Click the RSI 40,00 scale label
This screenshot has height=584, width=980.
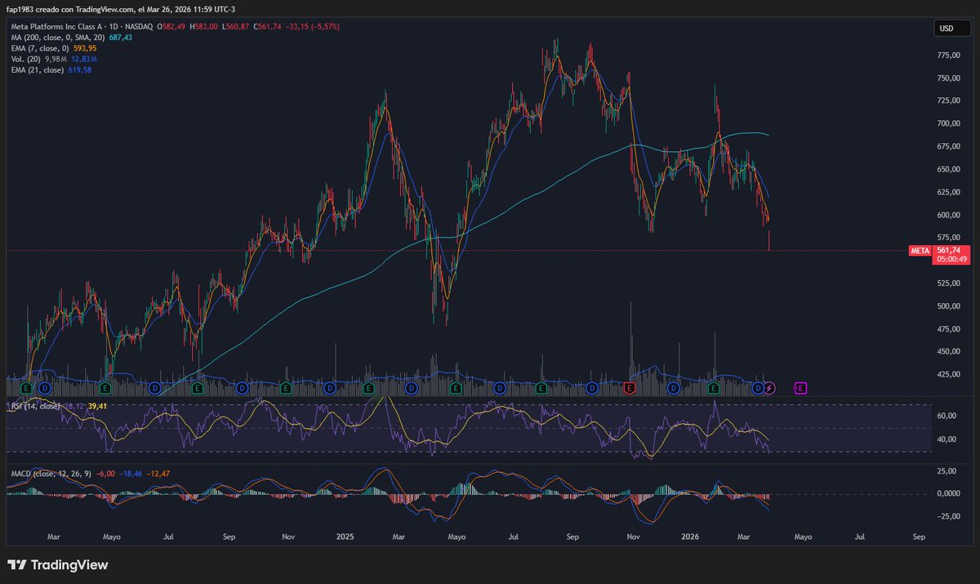coord(946,439)
